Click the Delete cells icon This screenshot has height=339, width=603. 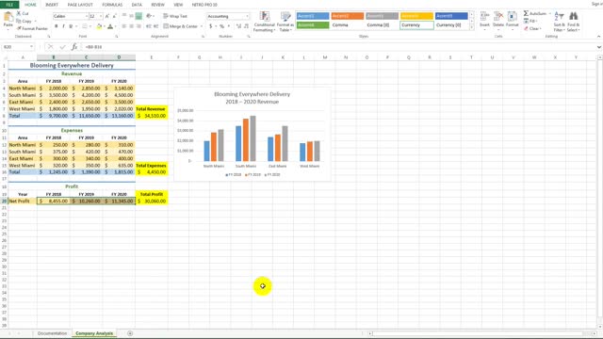click(x=498, y=17)
